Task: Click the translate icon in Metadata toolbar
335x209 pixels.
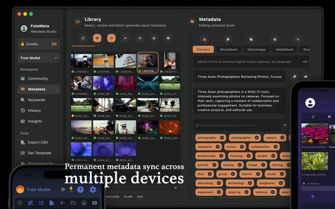Action: [x=298, y=39]
